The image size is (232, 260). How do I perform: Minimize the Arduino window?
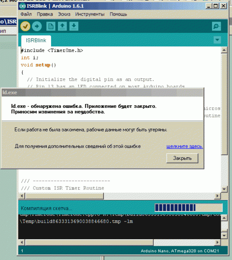click(209, 6)
